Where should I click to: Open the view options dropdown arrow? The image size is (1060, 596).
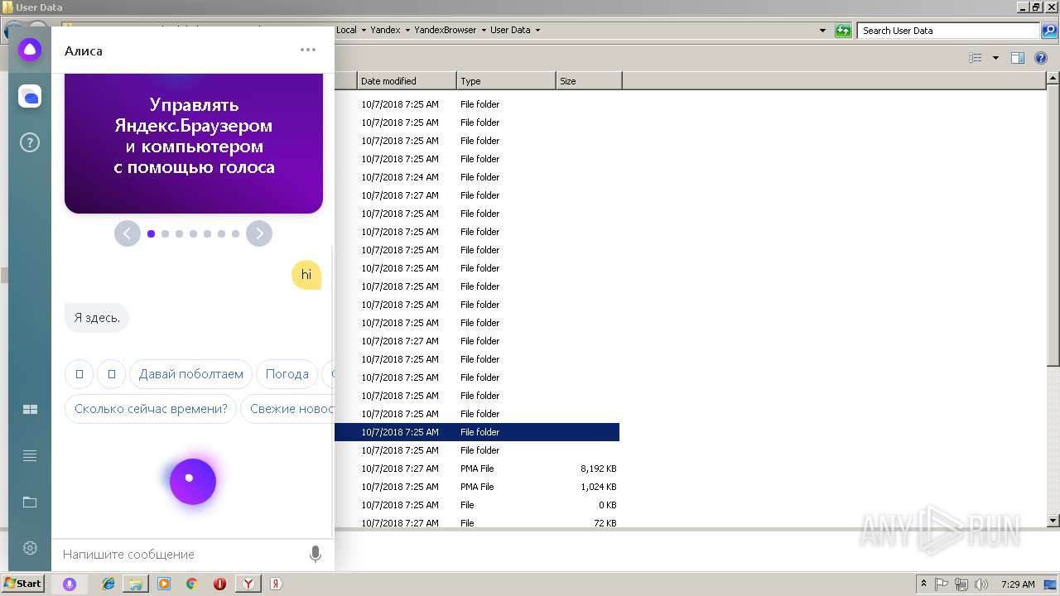tap(995, 58)
